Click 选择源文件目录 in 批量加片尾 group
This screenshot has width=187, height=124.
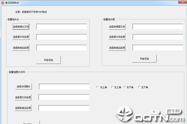pyautogui.click(x=117, y=37)
